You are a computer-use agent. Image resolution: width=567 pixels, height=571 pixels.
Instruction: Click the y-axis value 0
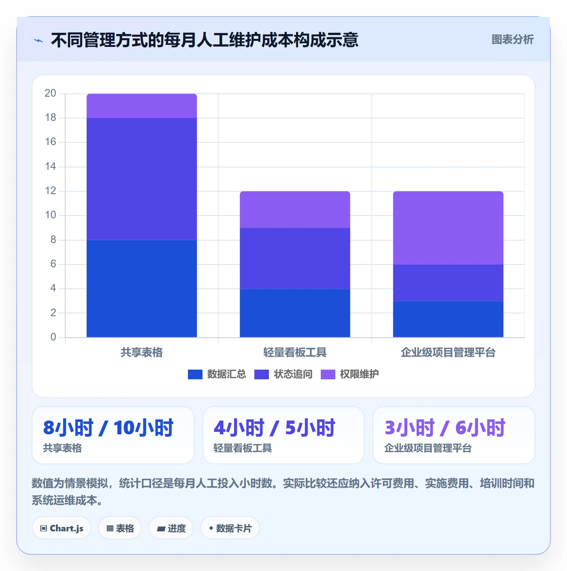(53, 337)
